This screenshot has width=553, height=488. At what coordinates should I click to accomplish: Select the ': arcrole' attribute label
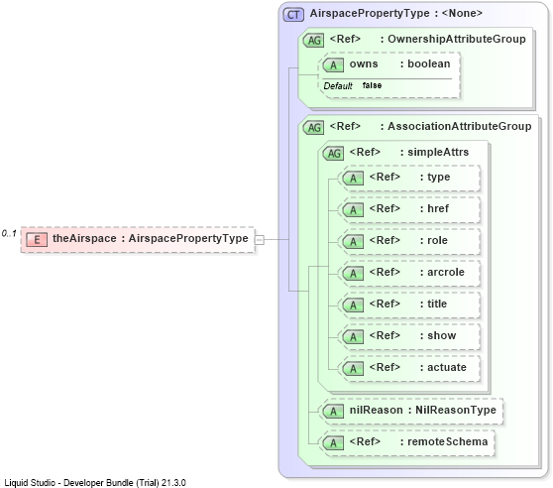(442, 272)
